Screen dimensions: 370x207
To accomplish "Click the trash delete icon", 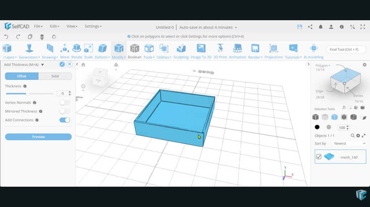I will coord(42,37).
